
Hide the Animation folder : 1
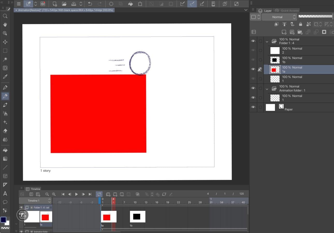click(253, 88)
